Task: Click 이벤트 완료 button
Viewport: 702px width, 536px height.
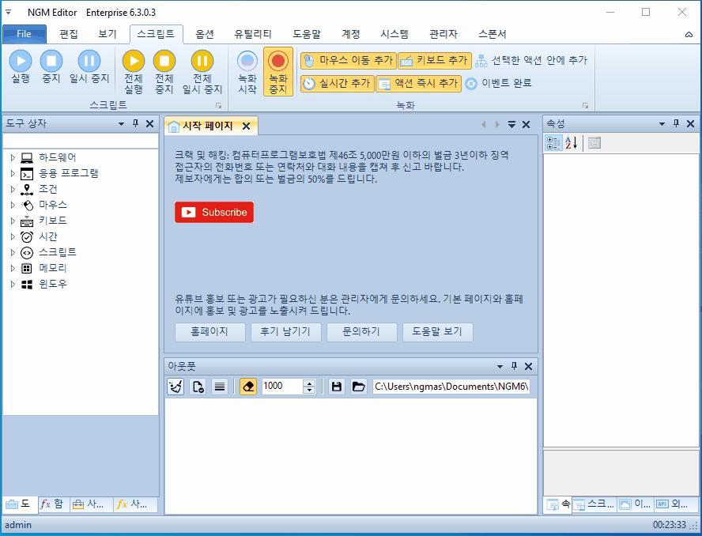Action: pos(498,83)
